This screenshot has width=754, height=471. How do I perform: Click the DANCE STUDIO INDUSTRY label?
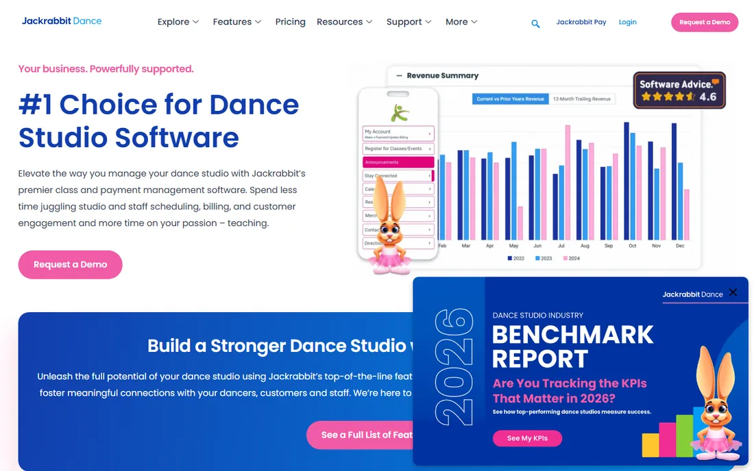pos(537,316)
